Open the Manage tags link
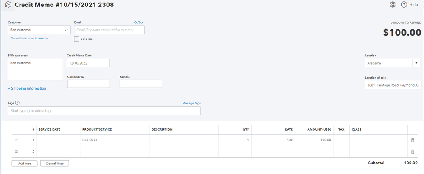Image resolution: width=424 pixels, height=174 pixels. pos(191,103)
